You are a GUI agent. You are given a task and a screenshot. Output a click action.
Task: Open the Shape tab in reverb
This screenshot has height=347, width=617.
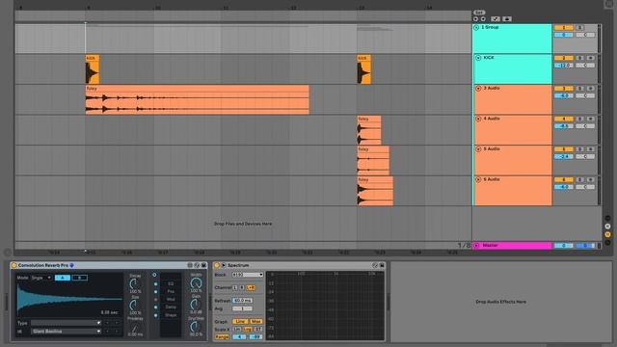(171, 315)
